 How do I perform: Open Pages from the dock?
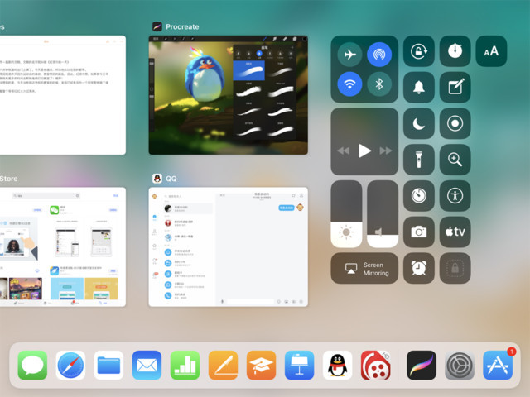pyautogui.click(x=223, y=366)
